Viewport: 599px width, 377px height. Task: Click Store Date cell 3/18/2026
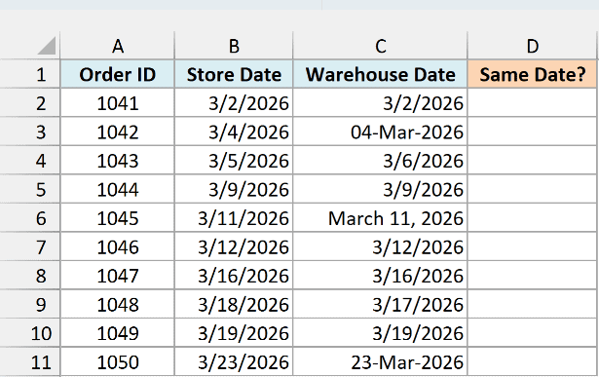(234, 305)
